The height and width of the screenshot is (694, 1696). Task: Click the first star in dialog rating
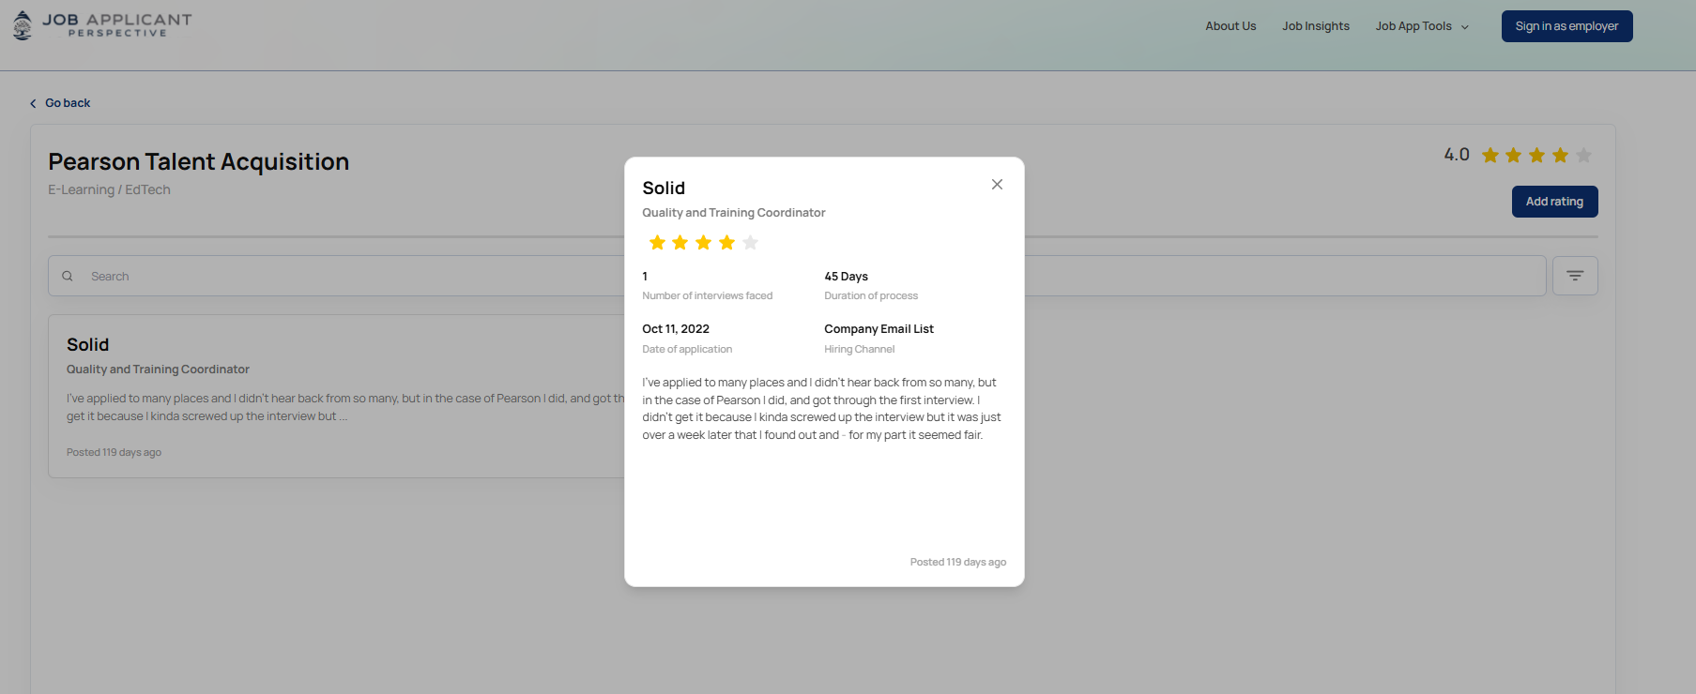[657, 243]
